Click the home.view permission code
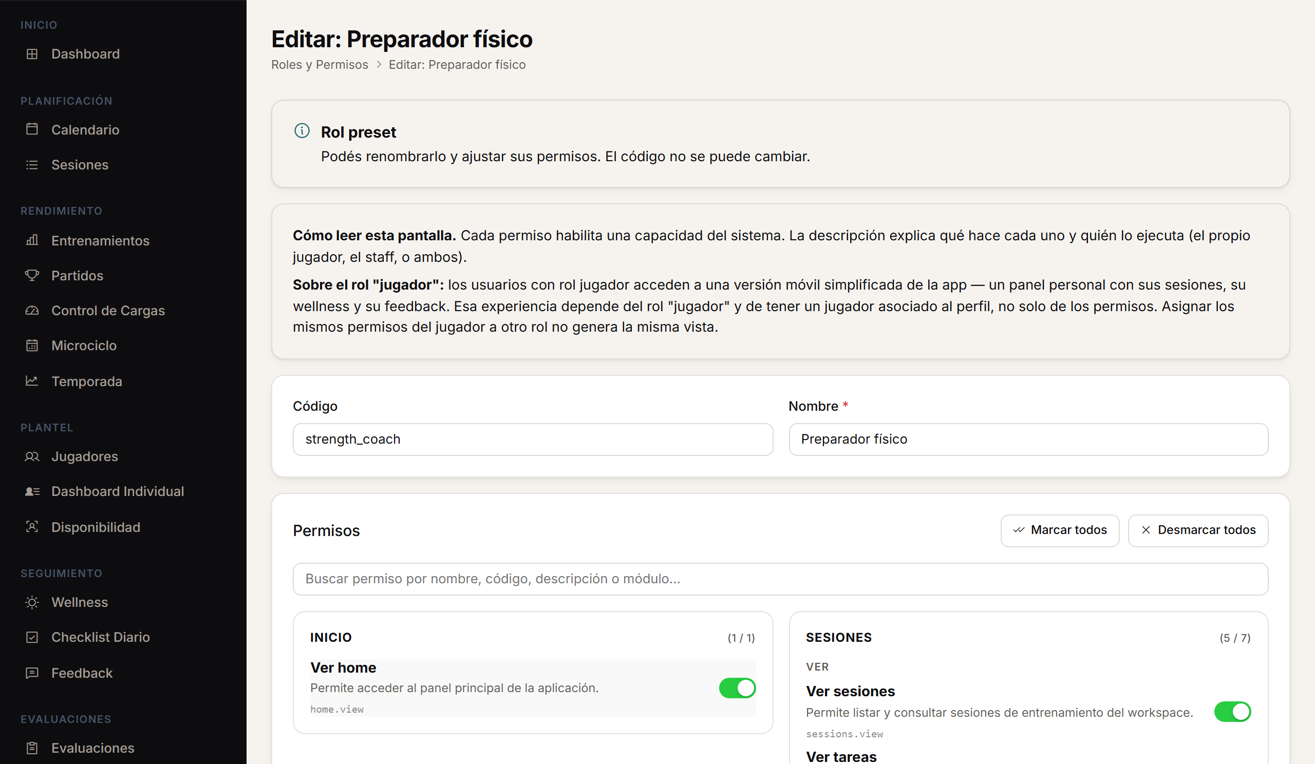 tap(336, 709)
